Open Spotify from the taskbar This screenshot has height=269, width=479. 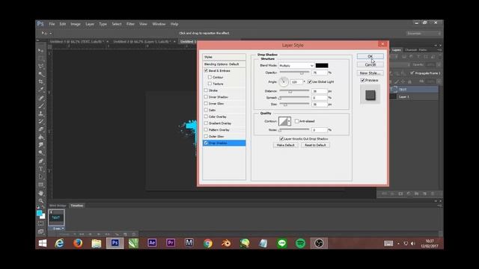(x=301, y=243)
